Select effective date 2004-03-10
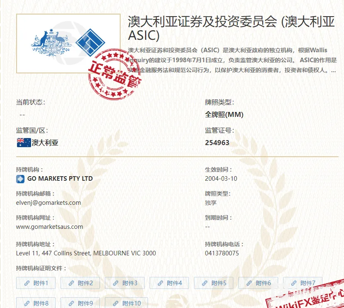The width and height of the screenshot is (344, 308). pos(221,179)
